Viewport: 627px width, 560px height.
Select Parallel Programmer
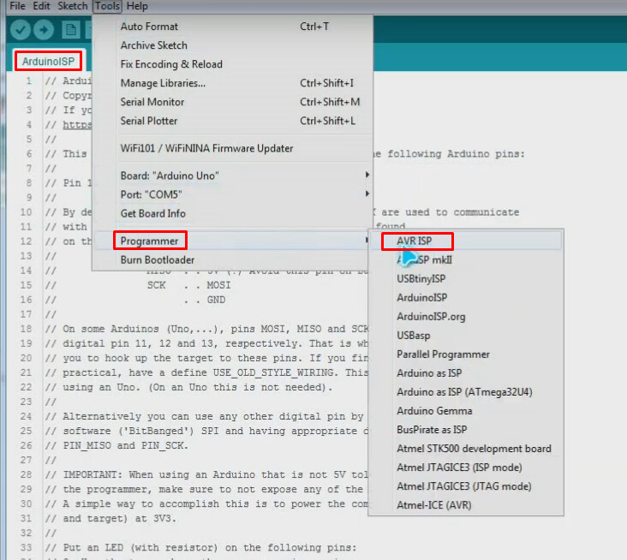[466, 354]
